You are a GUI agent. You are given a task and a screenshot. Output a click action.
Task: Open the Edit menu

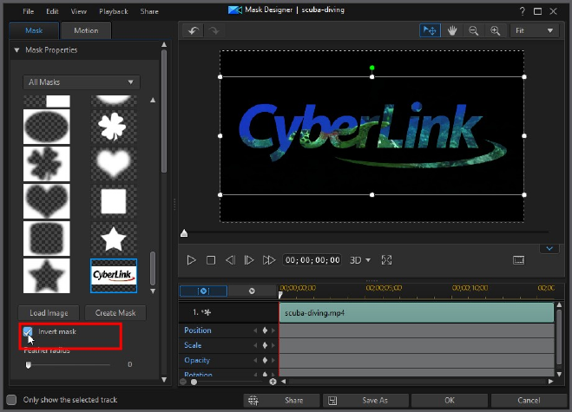point(52,11)
